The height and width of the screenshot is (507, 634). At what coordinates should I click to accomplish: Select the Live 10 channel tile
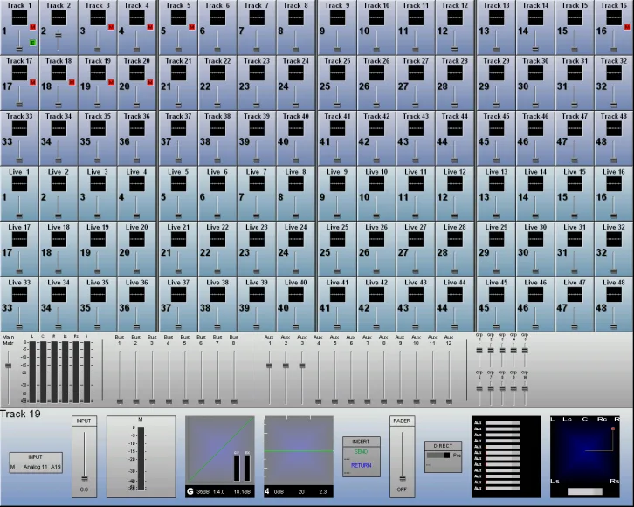click(x=376, y=194)
